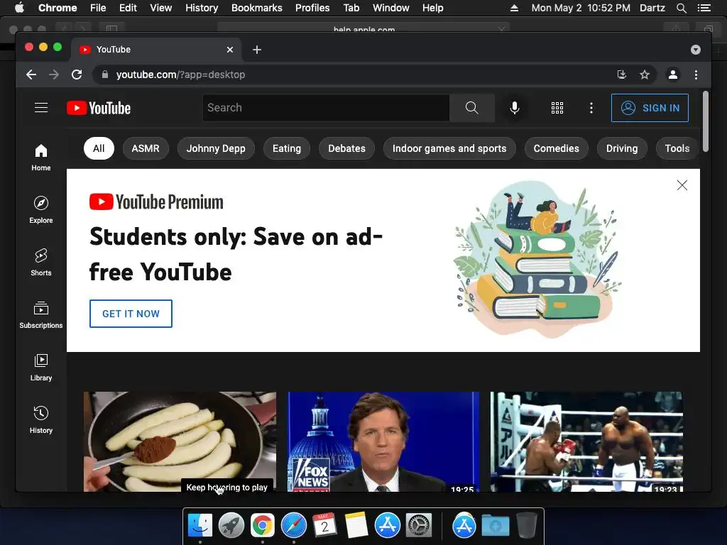
Task: Open Chrome three-dot menu
Action: coord(696,75)
